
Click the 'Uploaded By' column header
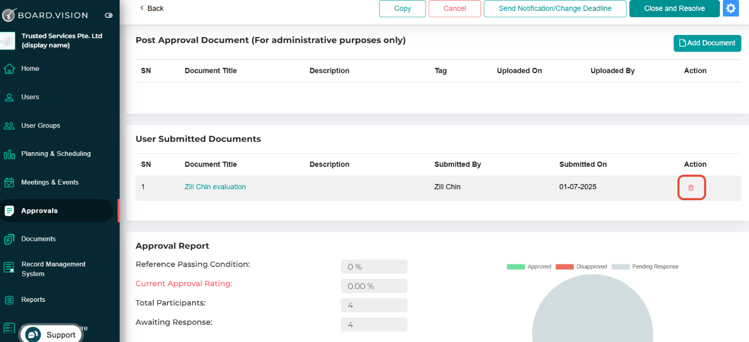(x=612, y=71)
